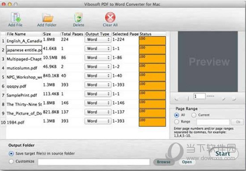Screen dimensions: 246x171
Task: Click selected pages cell 1-146
Action: tap(118, 103)
